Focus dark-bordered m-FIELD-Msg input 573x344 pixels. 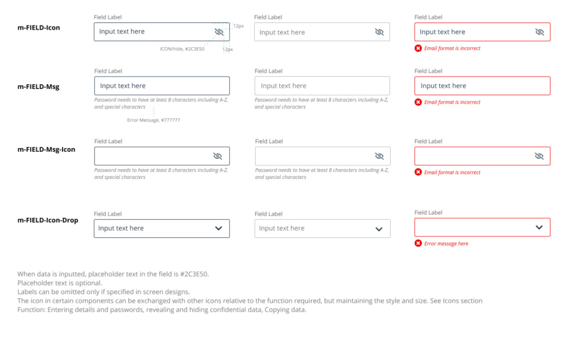(162, 86)
